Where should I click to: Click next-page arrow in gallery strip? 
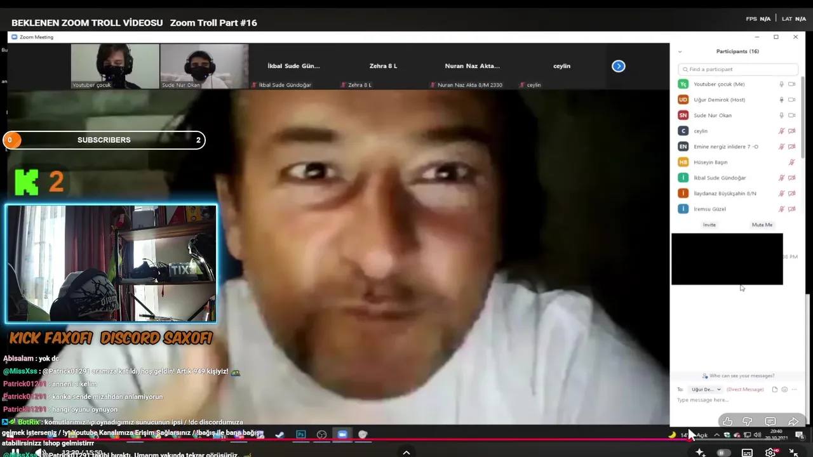pyautogui.click(x=619, y=66)
